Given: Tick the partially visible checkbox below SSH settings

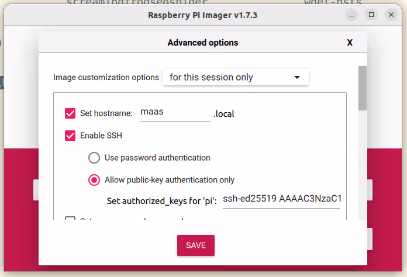Looking at the screenshot, I should pyautogui.click(x=70, y=220).
